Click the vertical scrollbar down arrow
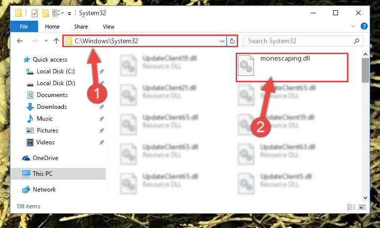The height and width of the screenshot is (228, 380). pyautogui.click(x=365, y=198)
